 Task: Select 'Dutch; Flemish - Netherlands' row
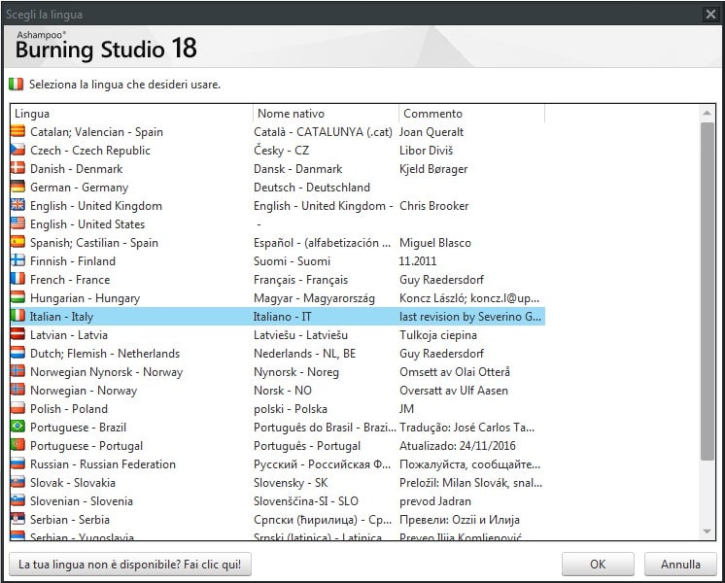[277, 354]
